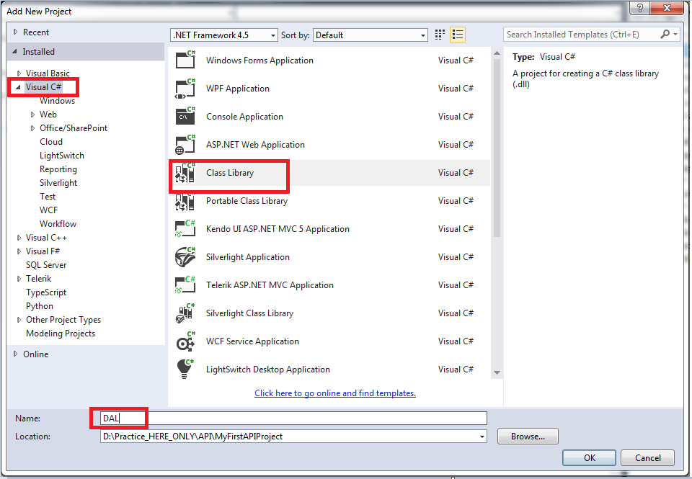Select the Visual Basic tree label

click(x=48, y=73)
